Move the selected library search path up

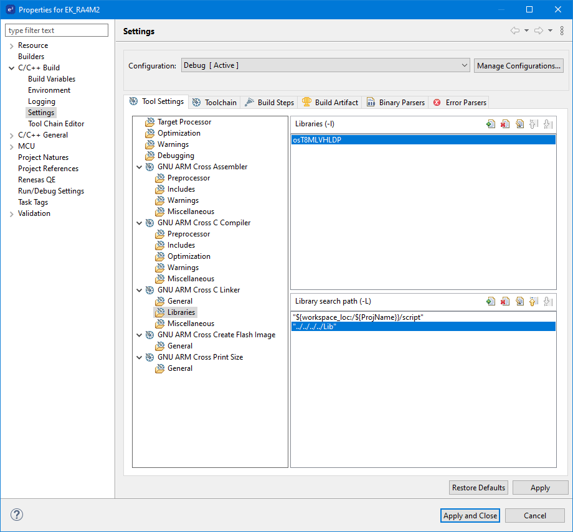(x=534, y=302)
